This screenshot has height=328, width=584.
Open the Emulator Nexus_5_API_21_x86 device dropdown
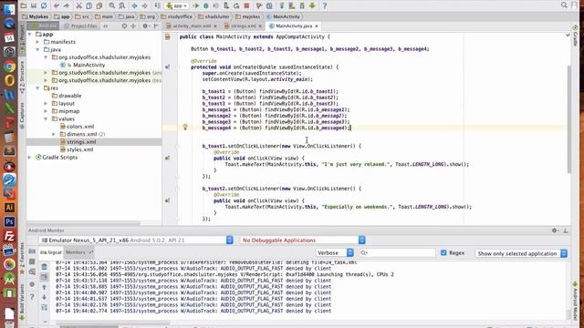(x=136, y=241)
